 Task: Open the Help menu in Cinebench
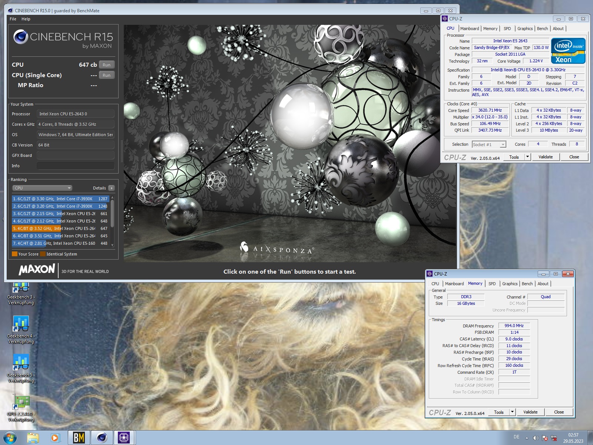click(x=26, y=19)
